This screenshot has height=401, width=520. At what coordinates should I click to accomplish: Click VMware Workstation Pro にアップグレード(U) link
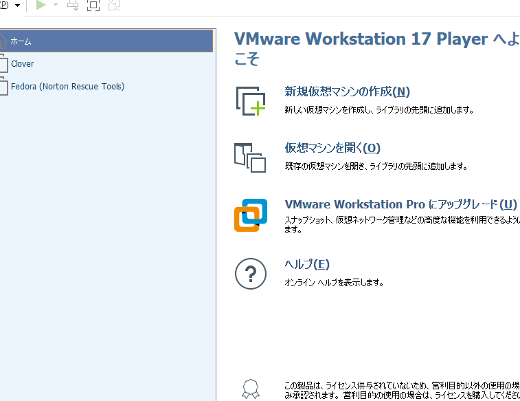pos(401,204)
